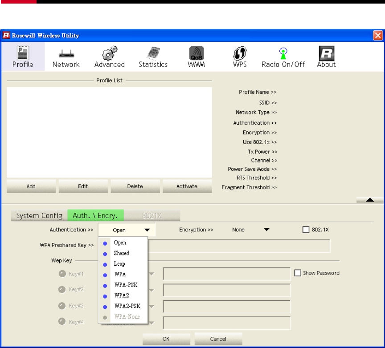385x348 pixels.
Task: Collapse the profile panel with the up arrow
Action: [x=369, y=200]
